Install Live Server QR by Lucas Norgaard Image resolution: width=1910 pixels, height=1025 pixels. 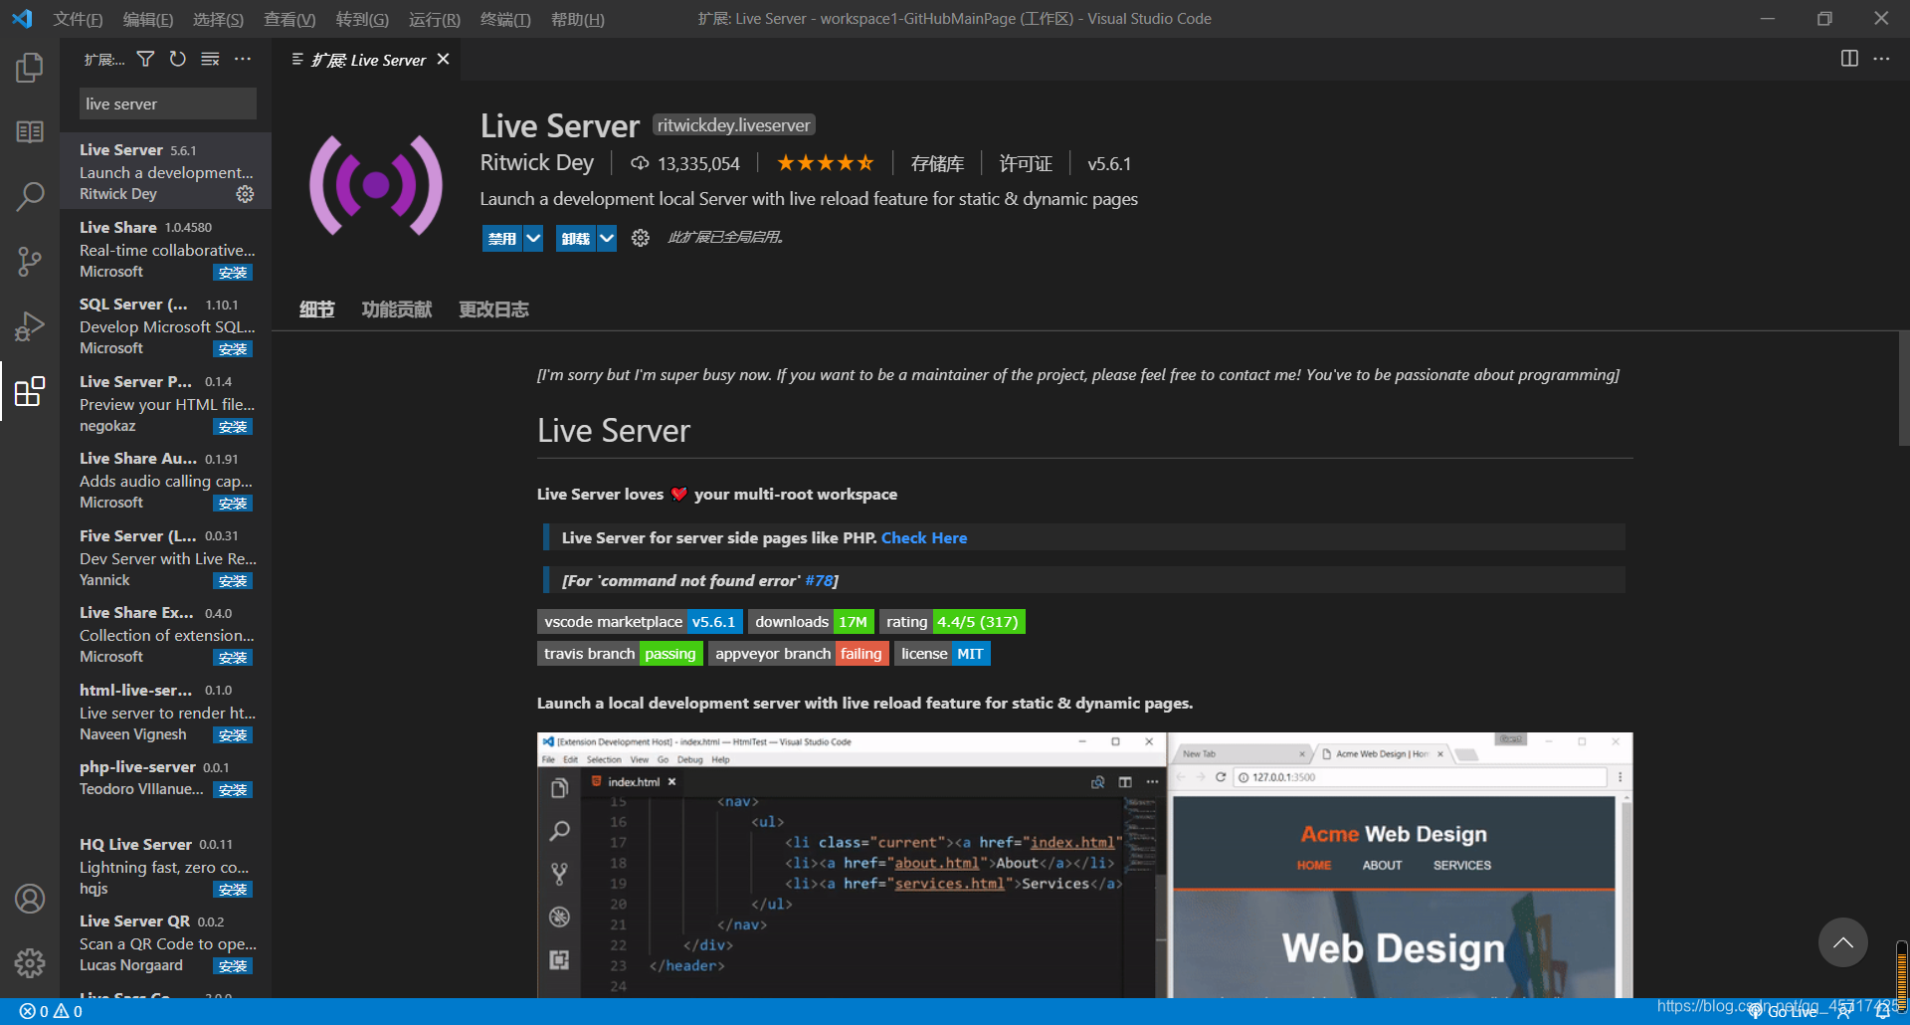click(x=233, y=965)
